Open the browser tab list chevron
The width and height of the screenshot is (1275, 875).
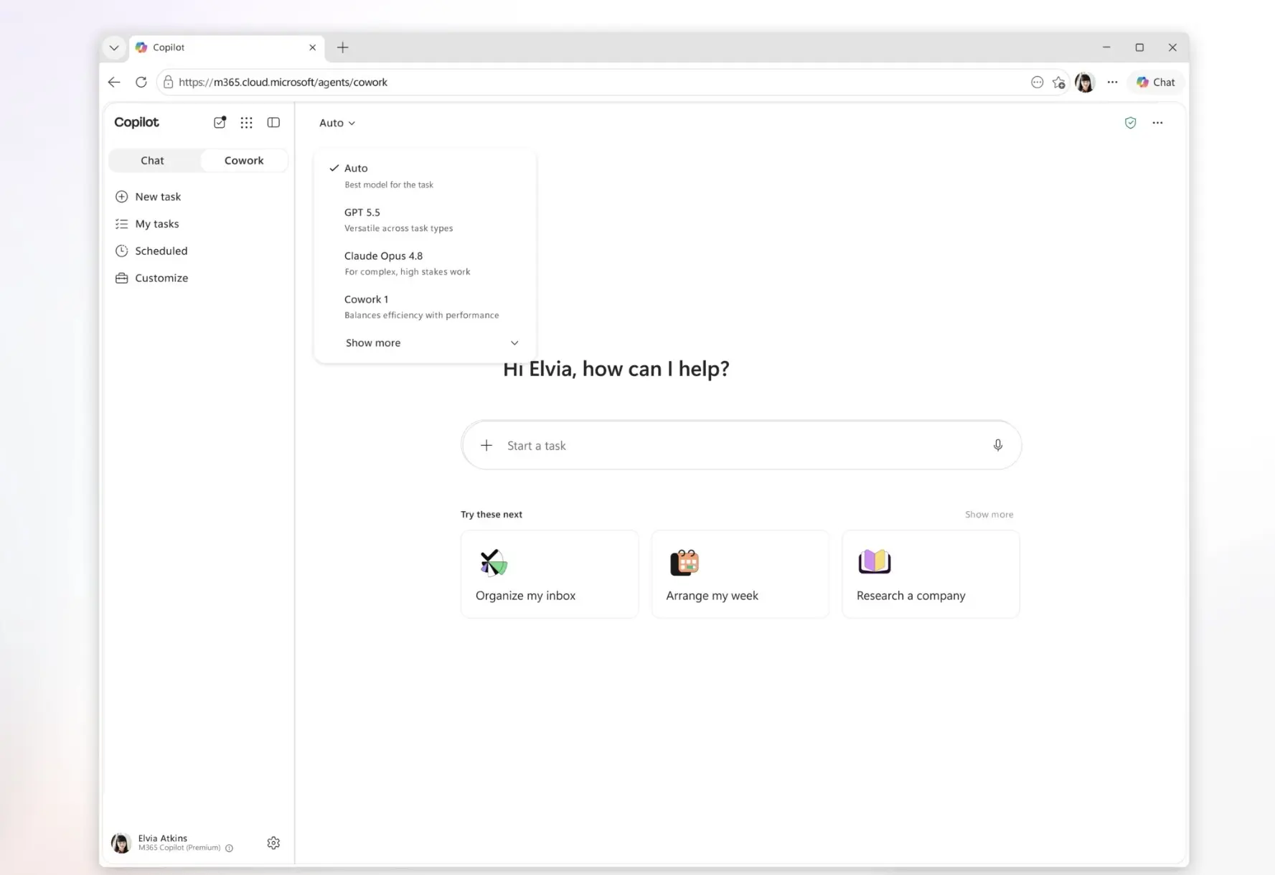[x=114, y=47]
